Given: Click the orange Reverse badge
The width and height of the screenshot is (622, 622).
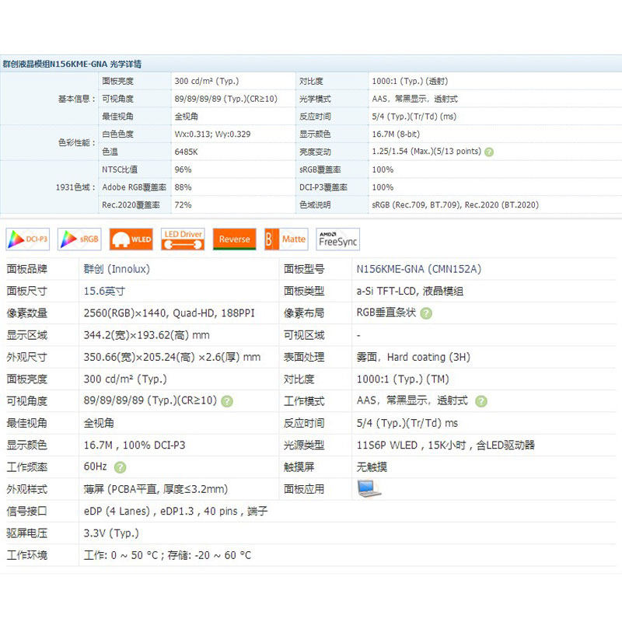Looking at the screenshot, I should (x=235, y=239).
